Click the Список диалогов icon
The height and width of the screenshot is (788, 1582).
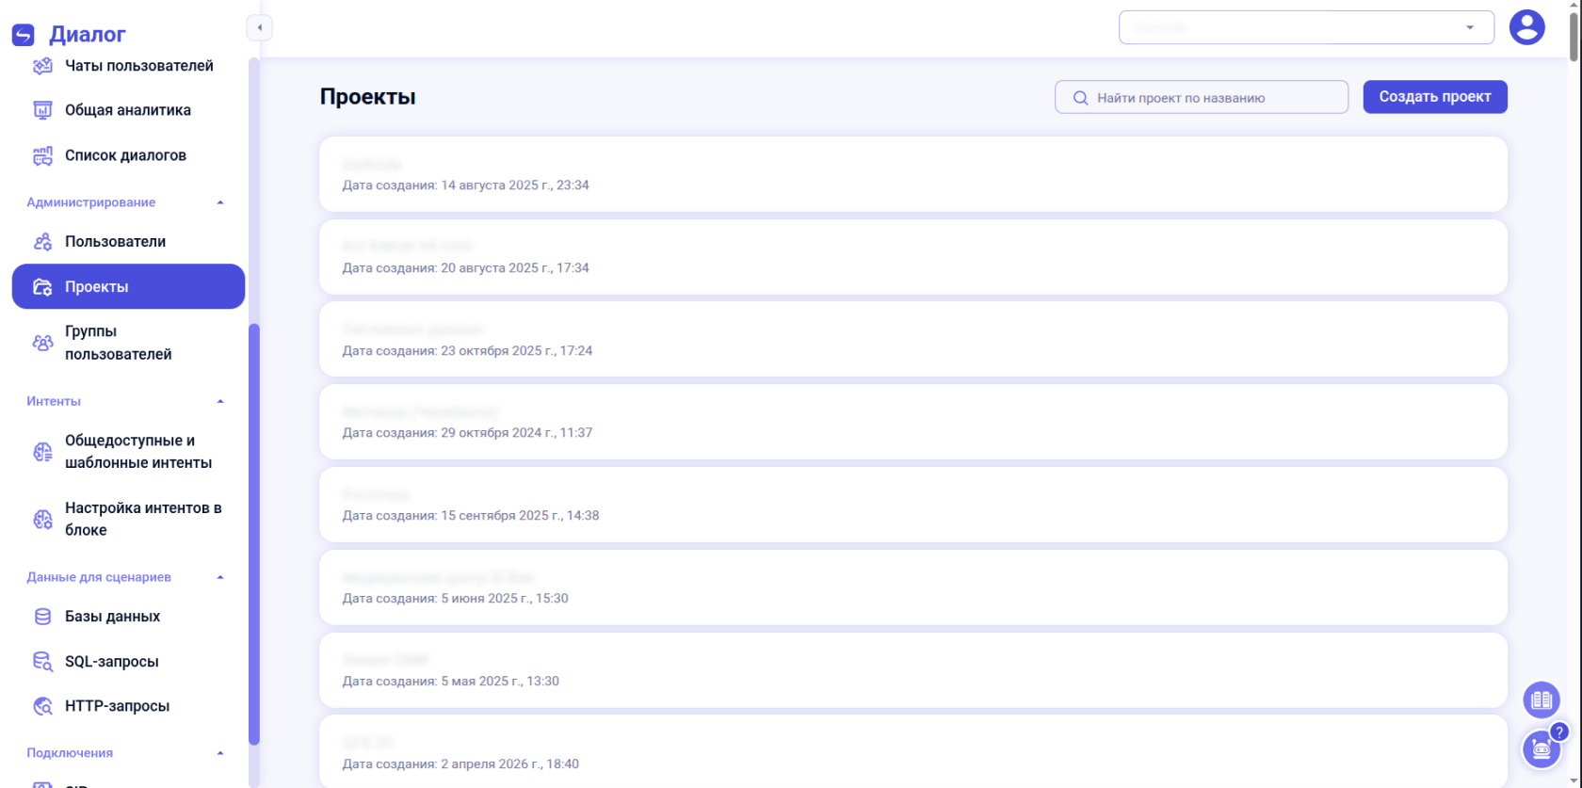[42, 155]
